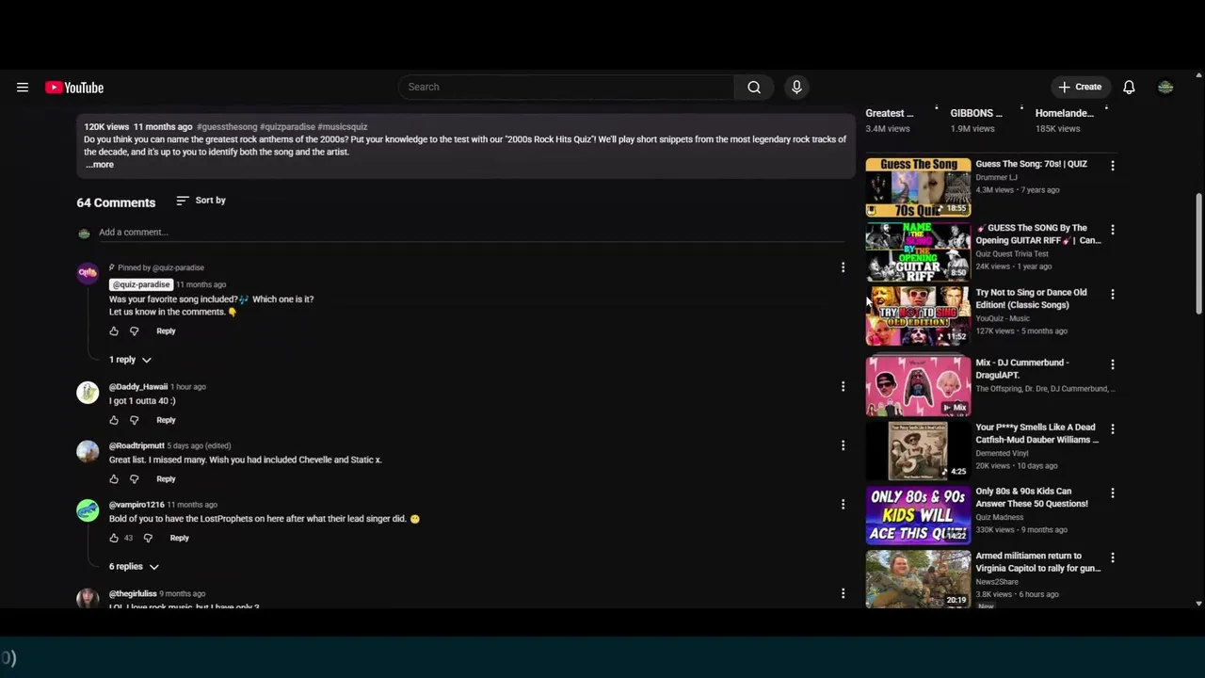Expand description with ...more

(100, 165)
